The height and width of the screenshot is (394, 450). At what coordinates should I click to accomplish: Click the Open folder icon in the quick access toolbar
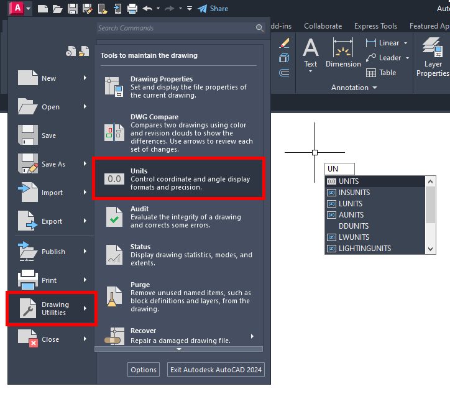point(57,9)
